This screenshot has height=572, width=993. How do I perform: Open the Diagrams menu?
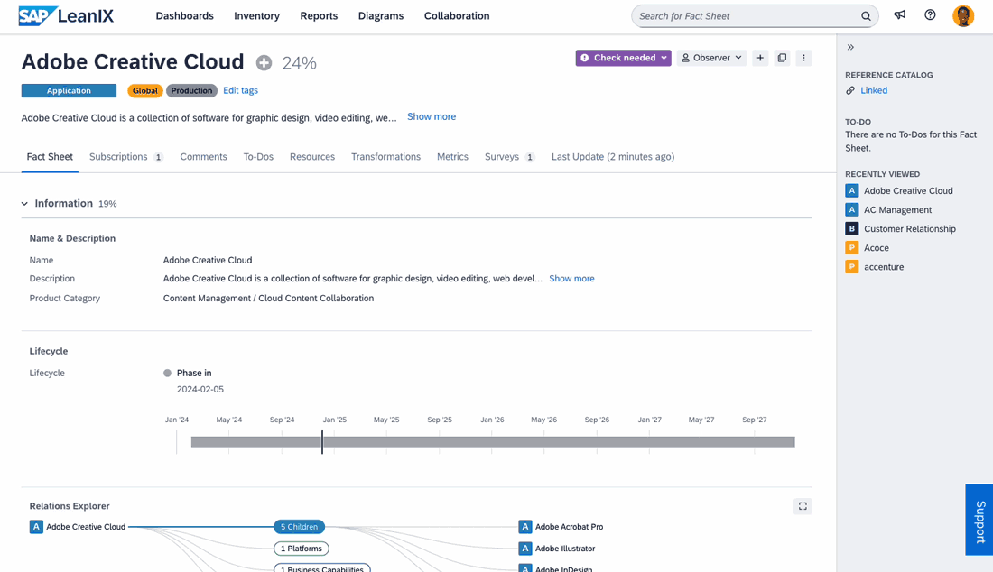point(381,16)
